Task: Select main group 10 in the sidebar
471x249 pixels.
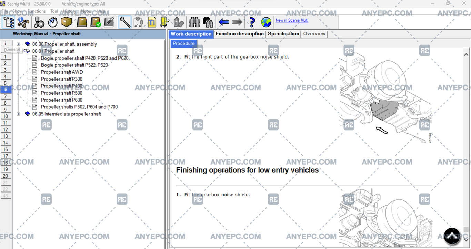Action: tap(5, 116)
